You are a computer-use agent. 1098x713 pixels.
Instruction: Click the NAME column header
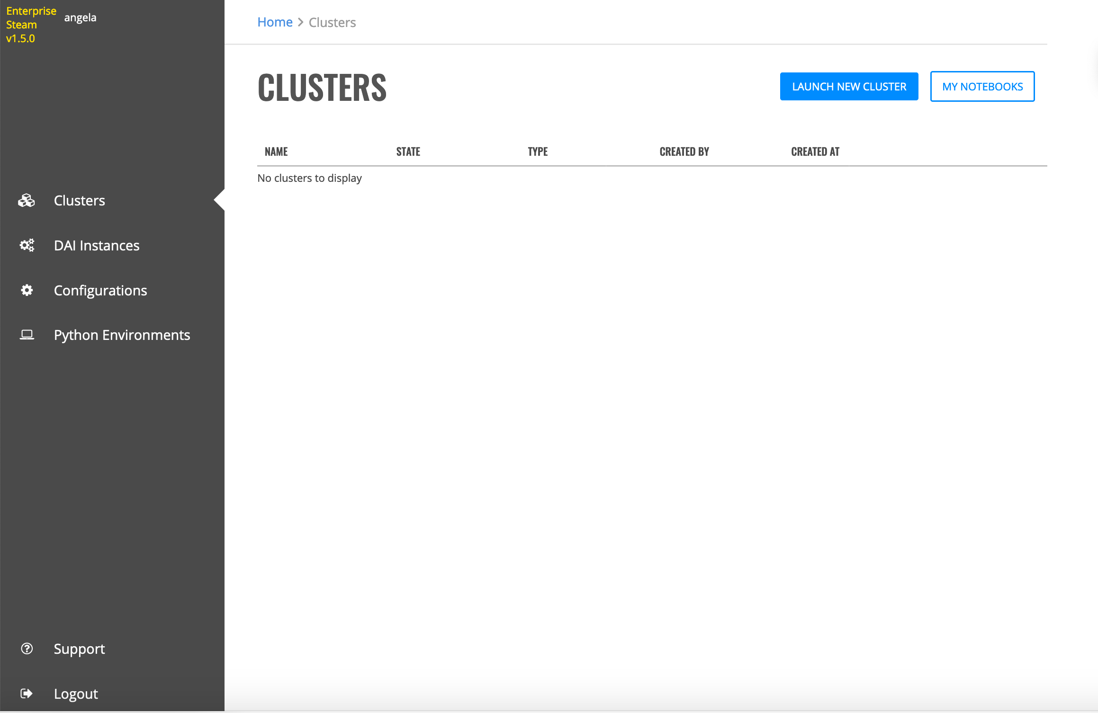[276, 152]
